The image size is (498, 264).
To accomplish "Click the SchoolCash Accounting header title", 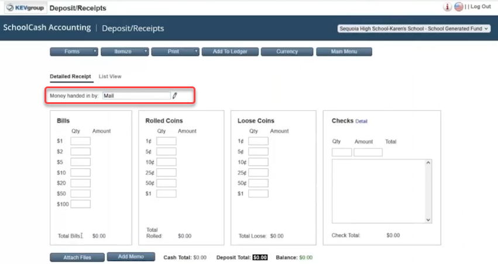I will click(47, 28).
